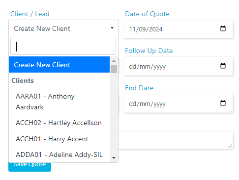Choose ACCH02 - Hartley Accellson client

[59, 123]
